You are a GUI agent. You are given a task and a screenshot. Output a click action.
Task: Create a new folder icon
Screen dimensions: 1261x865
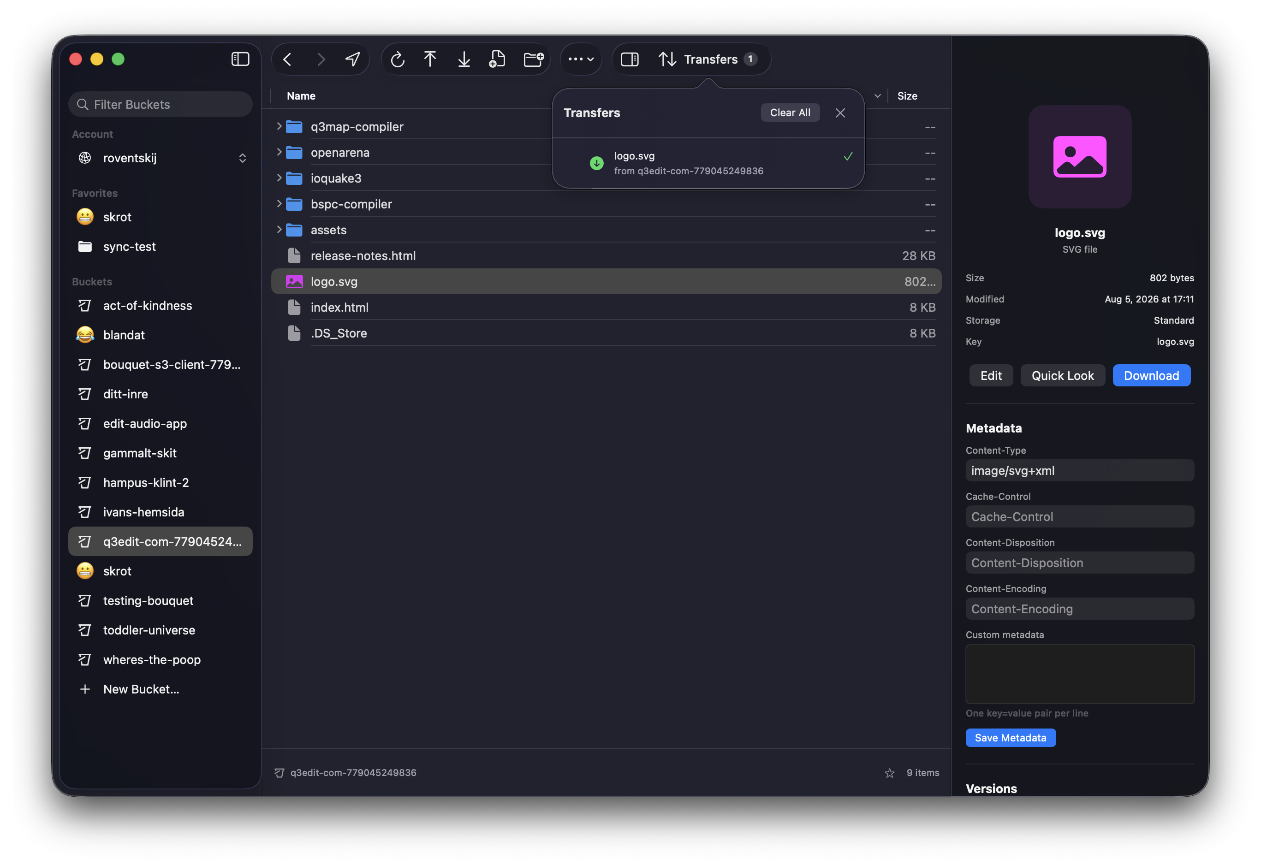(533, 59)
